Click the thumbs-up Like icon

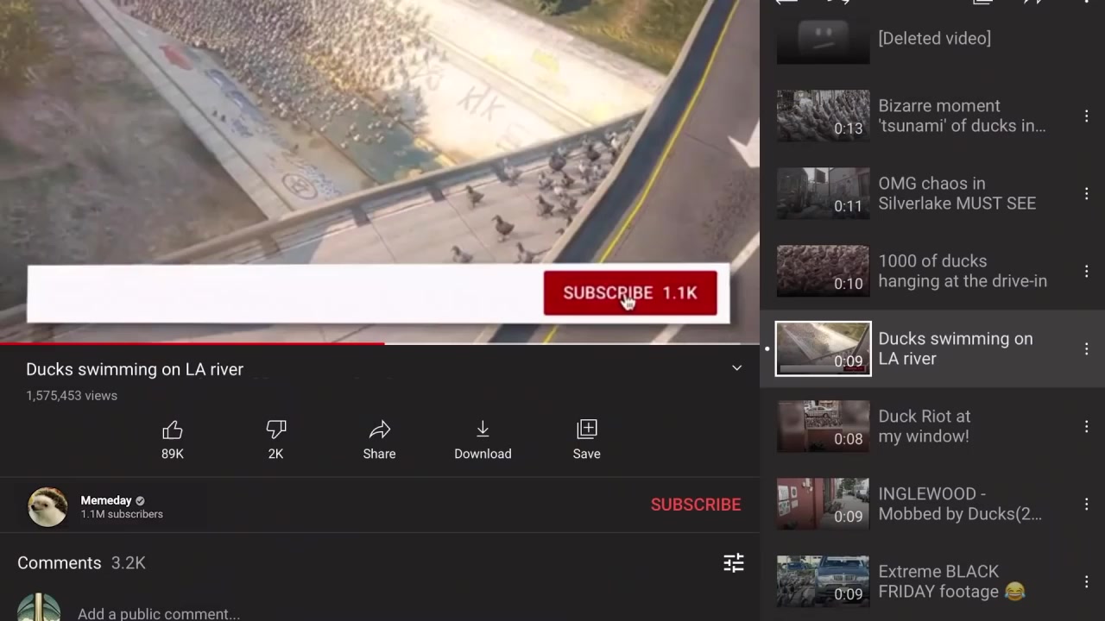[x=173, y=430]
